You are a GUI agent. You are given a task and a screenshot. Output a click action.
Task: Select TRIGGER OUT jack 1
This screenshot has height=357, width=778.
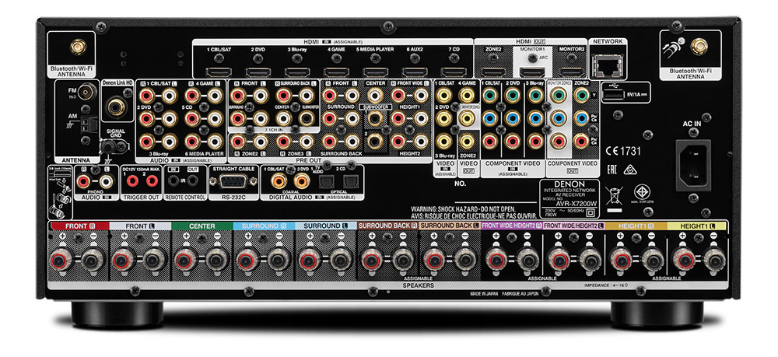[132, 181]
